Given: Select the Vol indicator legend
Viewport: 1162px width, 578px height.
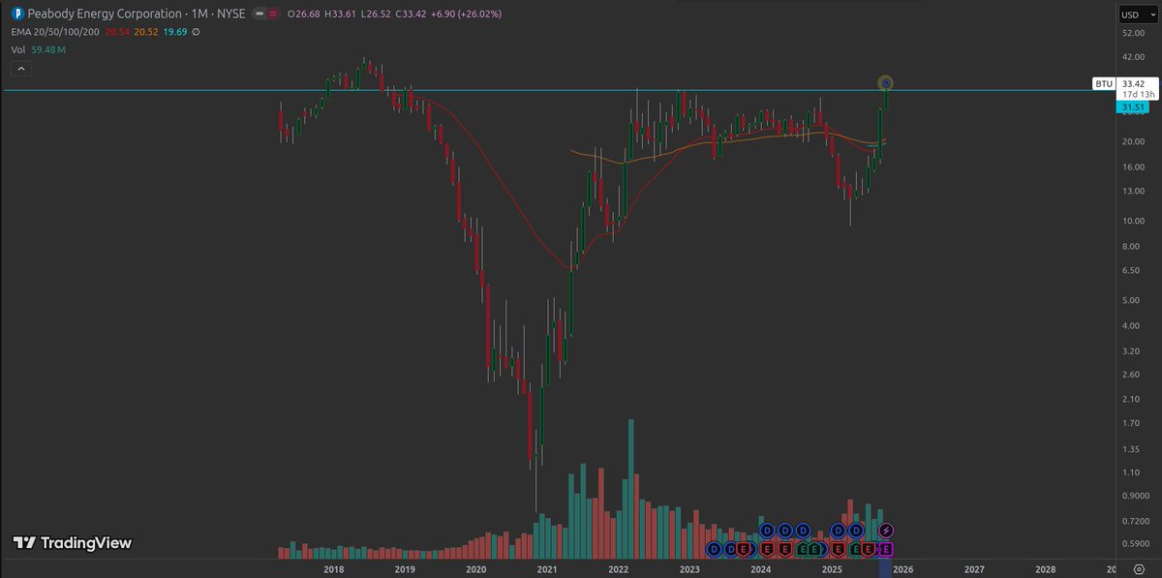Looking at the screenshot, I should pos(17,48).
